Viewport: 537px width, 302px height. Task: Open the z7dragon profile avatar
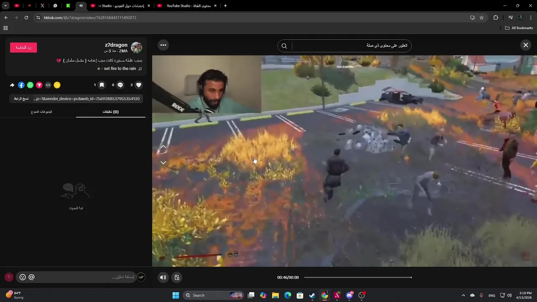(x=136, y=47)
